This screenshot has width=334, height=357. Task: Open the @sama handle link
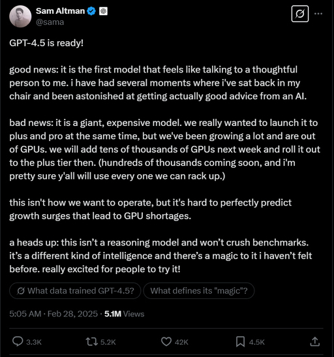click(x=50, y=22)
